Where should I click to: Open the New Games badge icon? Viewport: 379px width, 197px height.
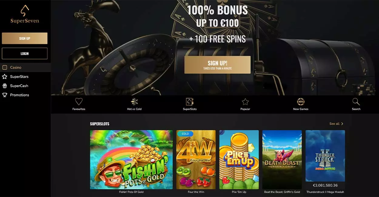(301, 102)
